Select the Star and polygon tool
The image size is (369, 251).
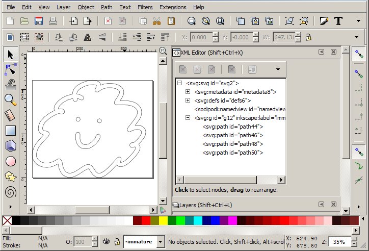pos(10,177)
